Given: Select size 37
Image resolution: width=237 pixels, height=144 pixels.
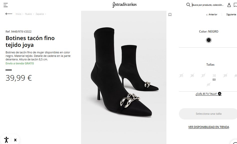Looking at the screenshot, I should point(203,76).
